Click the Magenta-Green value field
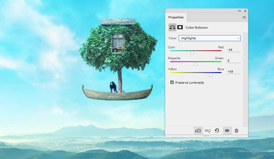Viewport: 274px width, 159px height. [234, 61]
